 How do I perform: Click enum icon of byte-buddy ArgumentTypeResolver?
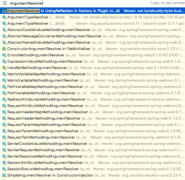[4, 17]
